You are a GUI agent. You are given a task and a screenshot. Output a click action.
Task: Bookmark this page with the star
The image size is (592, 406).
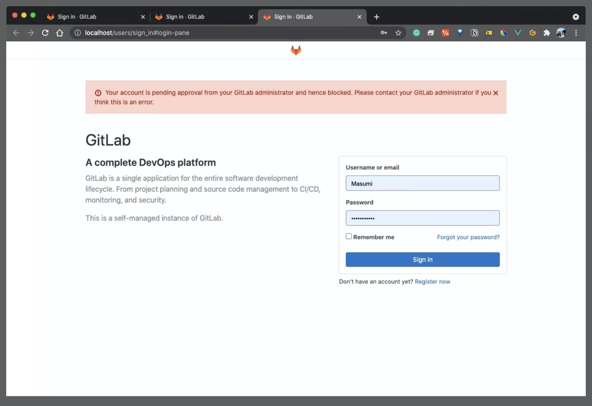pyautogui.click(x=398, y=33)
